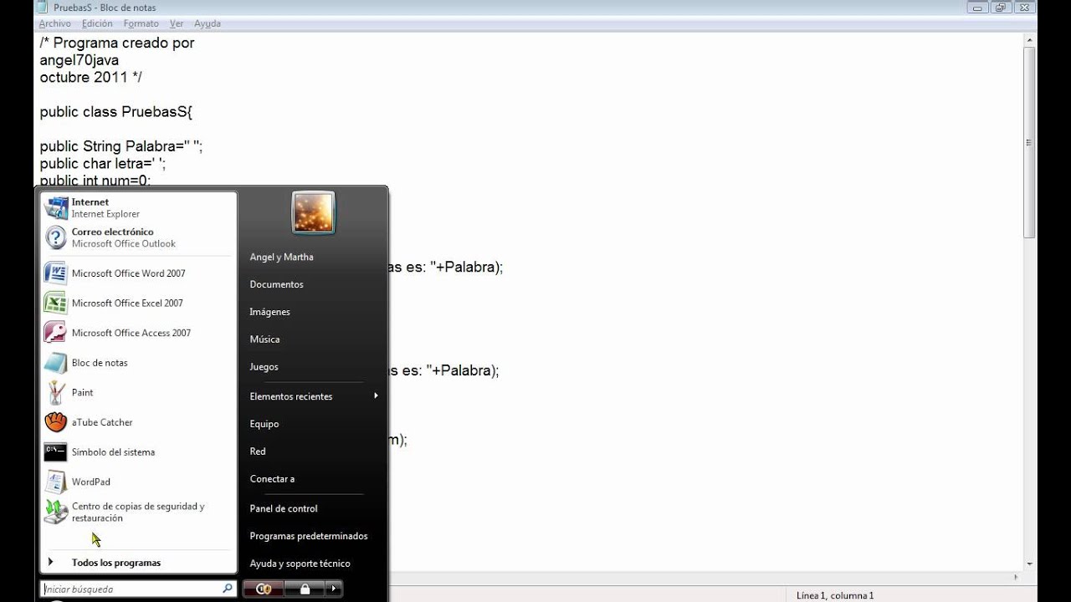The width and height of the screenshot is (1071, 602).
Task: Click the Paint brushes icon
Action: point(56,392)
